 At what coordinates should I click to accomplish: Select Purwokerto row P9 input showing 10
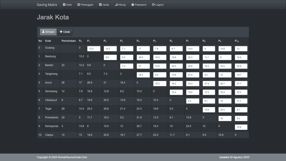(x=225, y=119)
